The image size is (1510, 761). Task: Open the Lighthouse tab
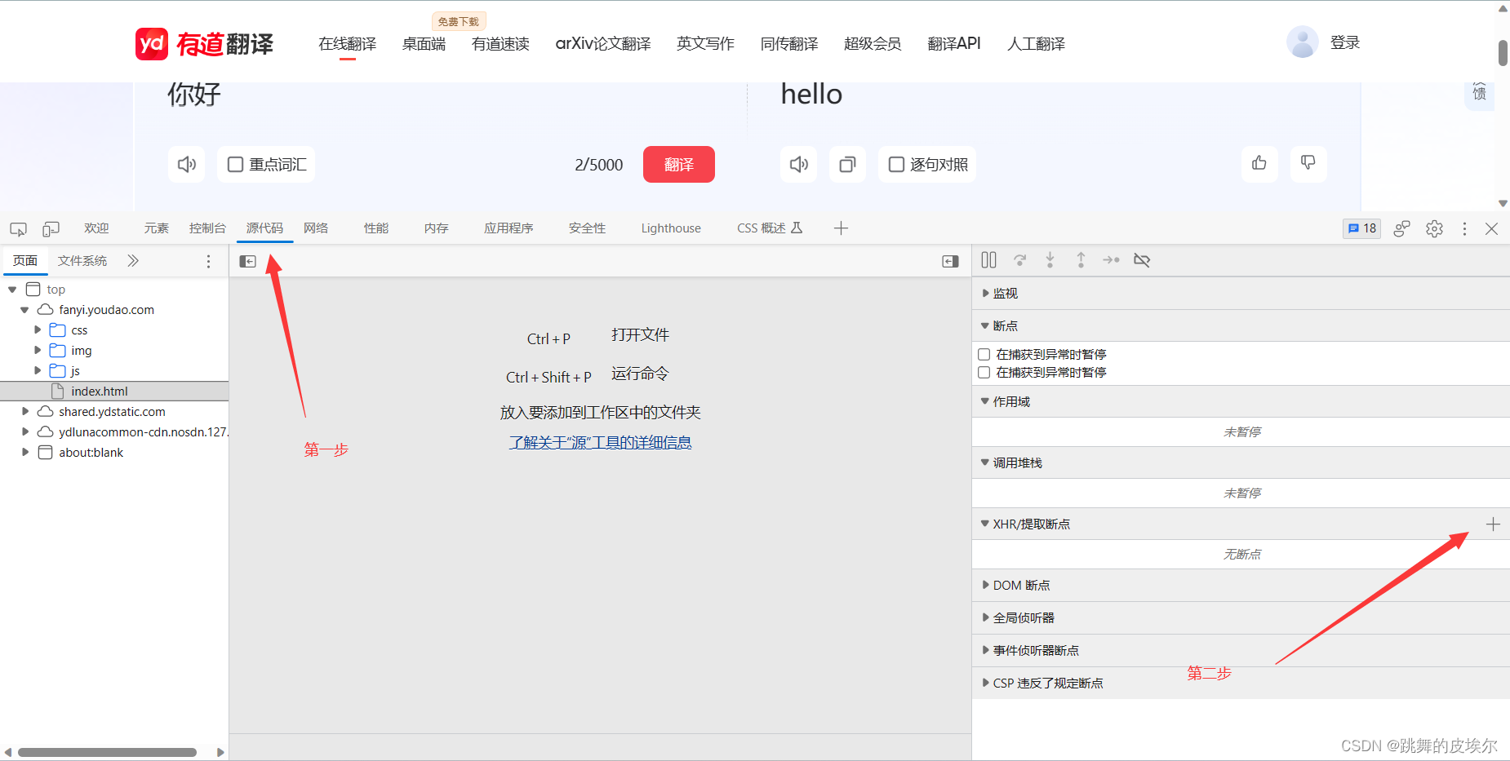point(671,228)
